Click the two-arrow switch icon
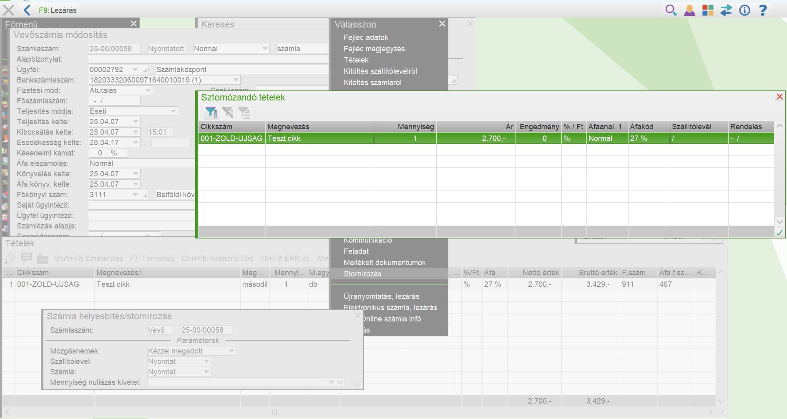The width and height of the screenshot is (787, 419). pyautogui.click(x=726, y=10)
